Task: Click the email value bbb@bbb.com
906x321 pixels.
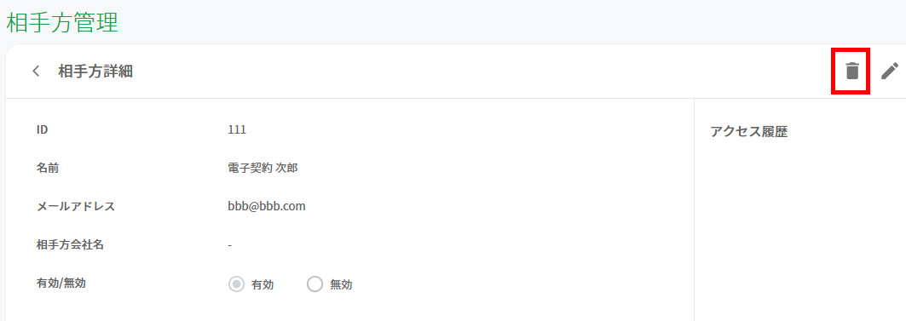Action: 267,206
